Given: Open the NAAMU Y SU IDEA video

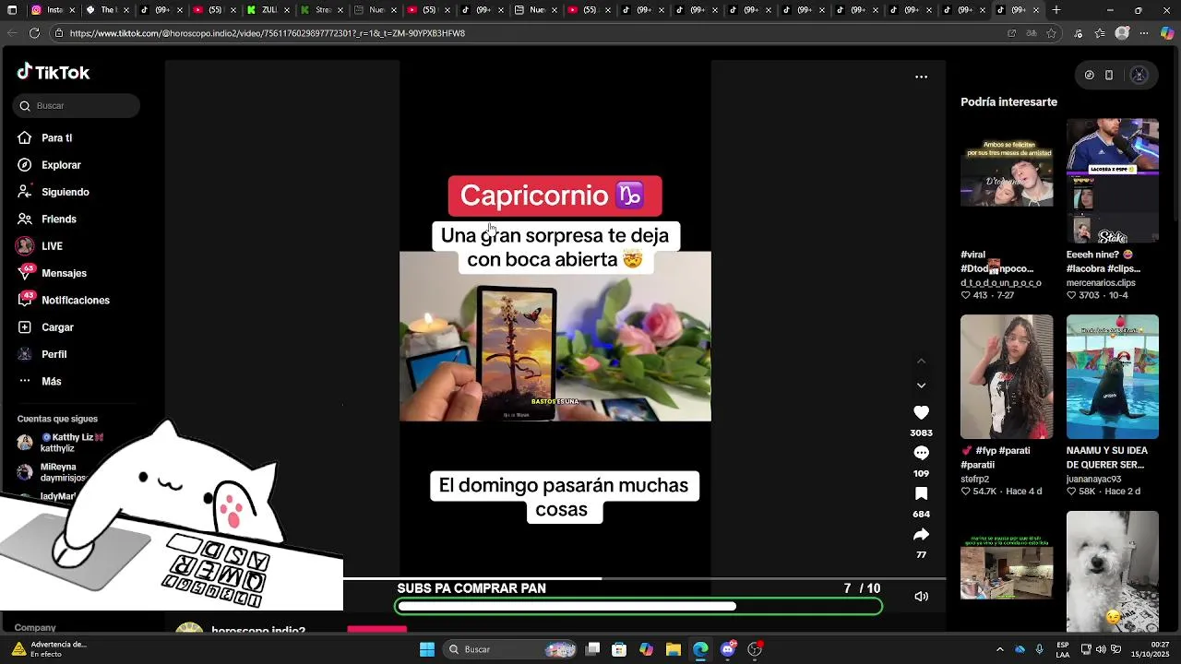Looking at the screenshot, I should [x=1113, y=376].
